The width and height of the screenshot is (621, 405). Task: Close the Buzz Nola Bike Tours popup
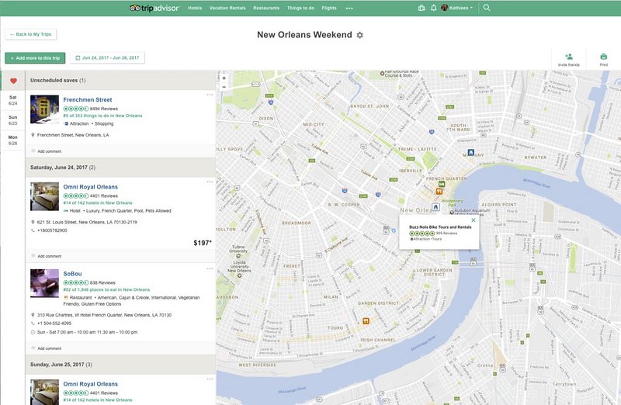[x=473, y=220]
